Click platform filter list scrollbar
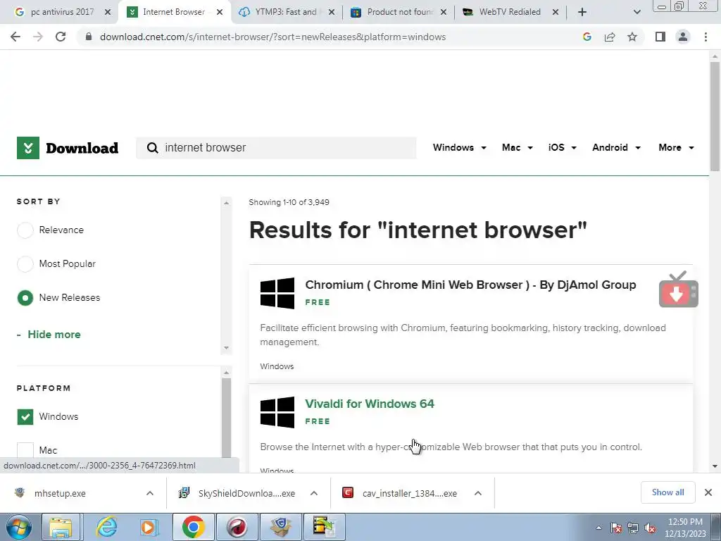 226,418
